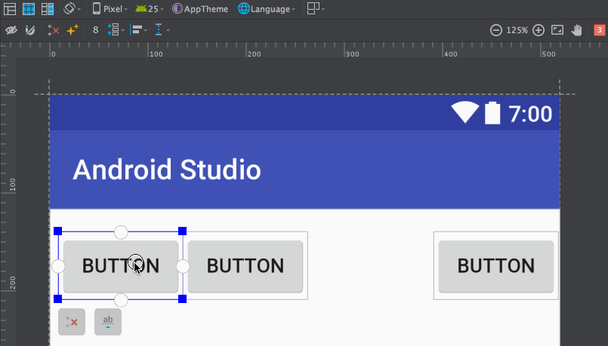The height and width of the screenshot is (346, 608).
Task: Click the bottom-right blue resize handle
Action: (182, 299)
